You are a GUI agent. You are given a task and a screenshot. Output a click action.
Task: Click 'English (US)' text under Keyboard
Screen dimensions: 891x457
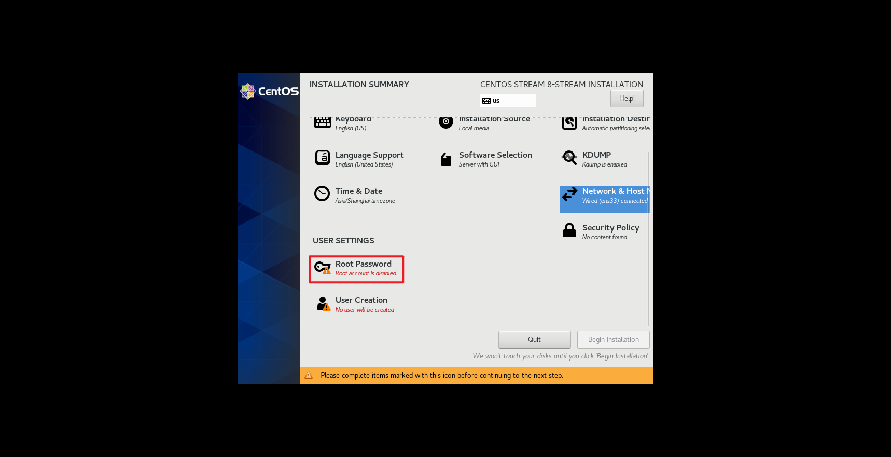coord(351,128)
